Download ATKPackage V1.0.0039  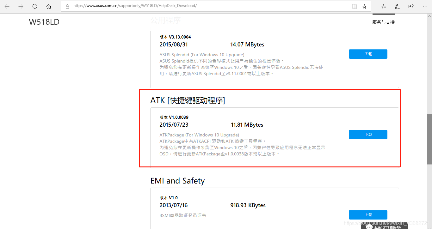pos(368,135)
